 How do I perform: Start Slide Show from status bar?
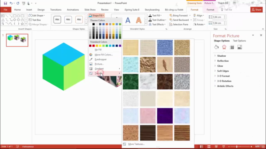[224, 147]
